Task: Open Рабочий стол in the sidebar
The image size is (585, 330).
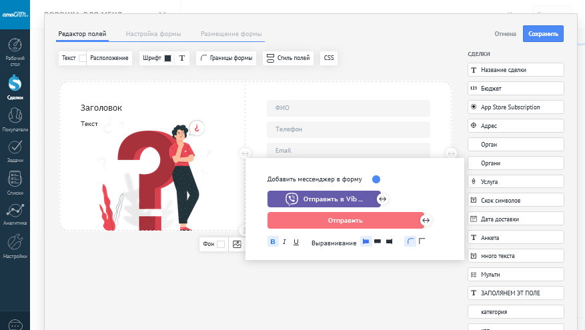Action: [15, 53]
